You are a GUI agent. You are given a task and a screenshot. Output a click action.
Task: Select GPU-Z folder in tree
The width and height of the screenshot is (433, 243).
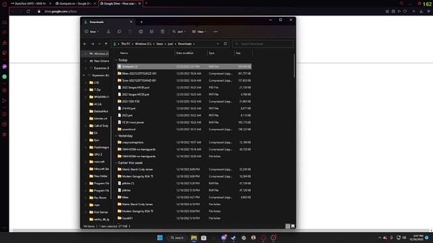click(x=99, y=155)
